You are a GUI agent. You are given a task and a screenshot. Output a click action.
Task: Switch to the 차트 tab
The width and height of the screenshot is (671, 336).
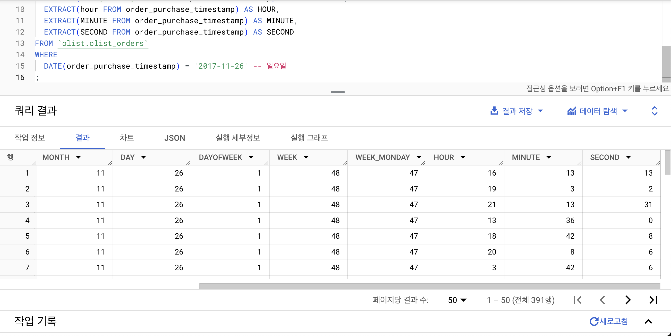click(126, 138)
